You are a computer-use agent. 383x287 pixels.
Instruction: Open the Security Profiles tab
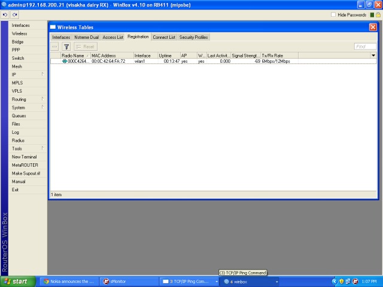193,37
